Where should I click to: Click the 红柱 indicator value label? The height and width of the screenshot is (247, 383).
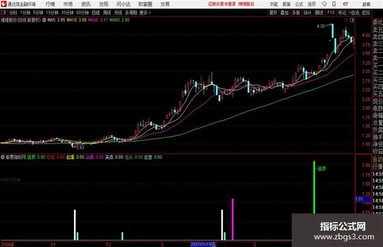pyautogui.click(x=56, y=157)
